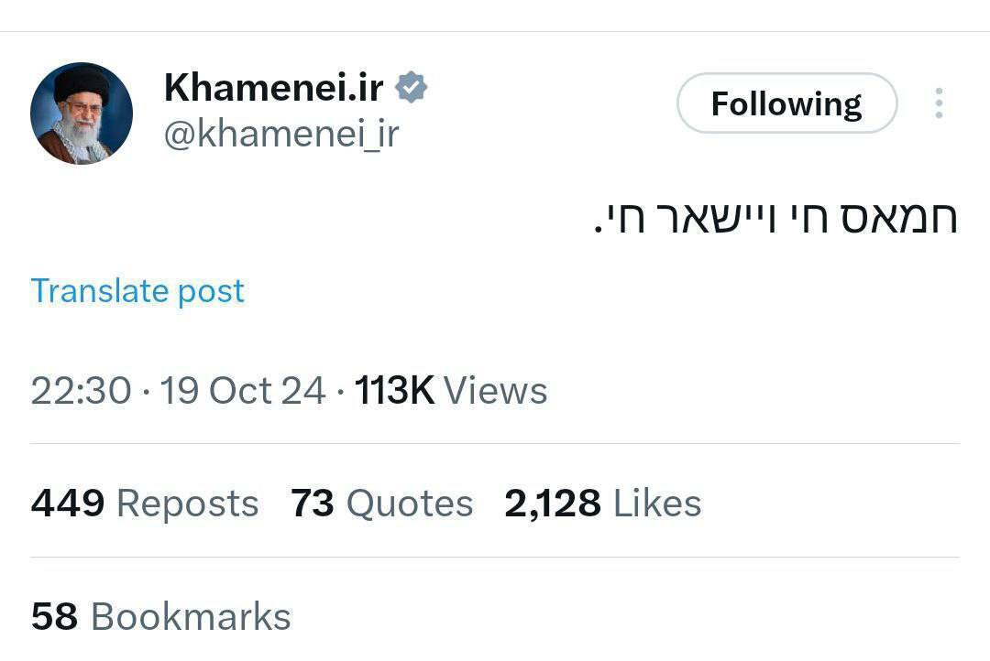The image size is (990, 661).
Task: Click the 113K view count number
Action: tap(394, 391)
